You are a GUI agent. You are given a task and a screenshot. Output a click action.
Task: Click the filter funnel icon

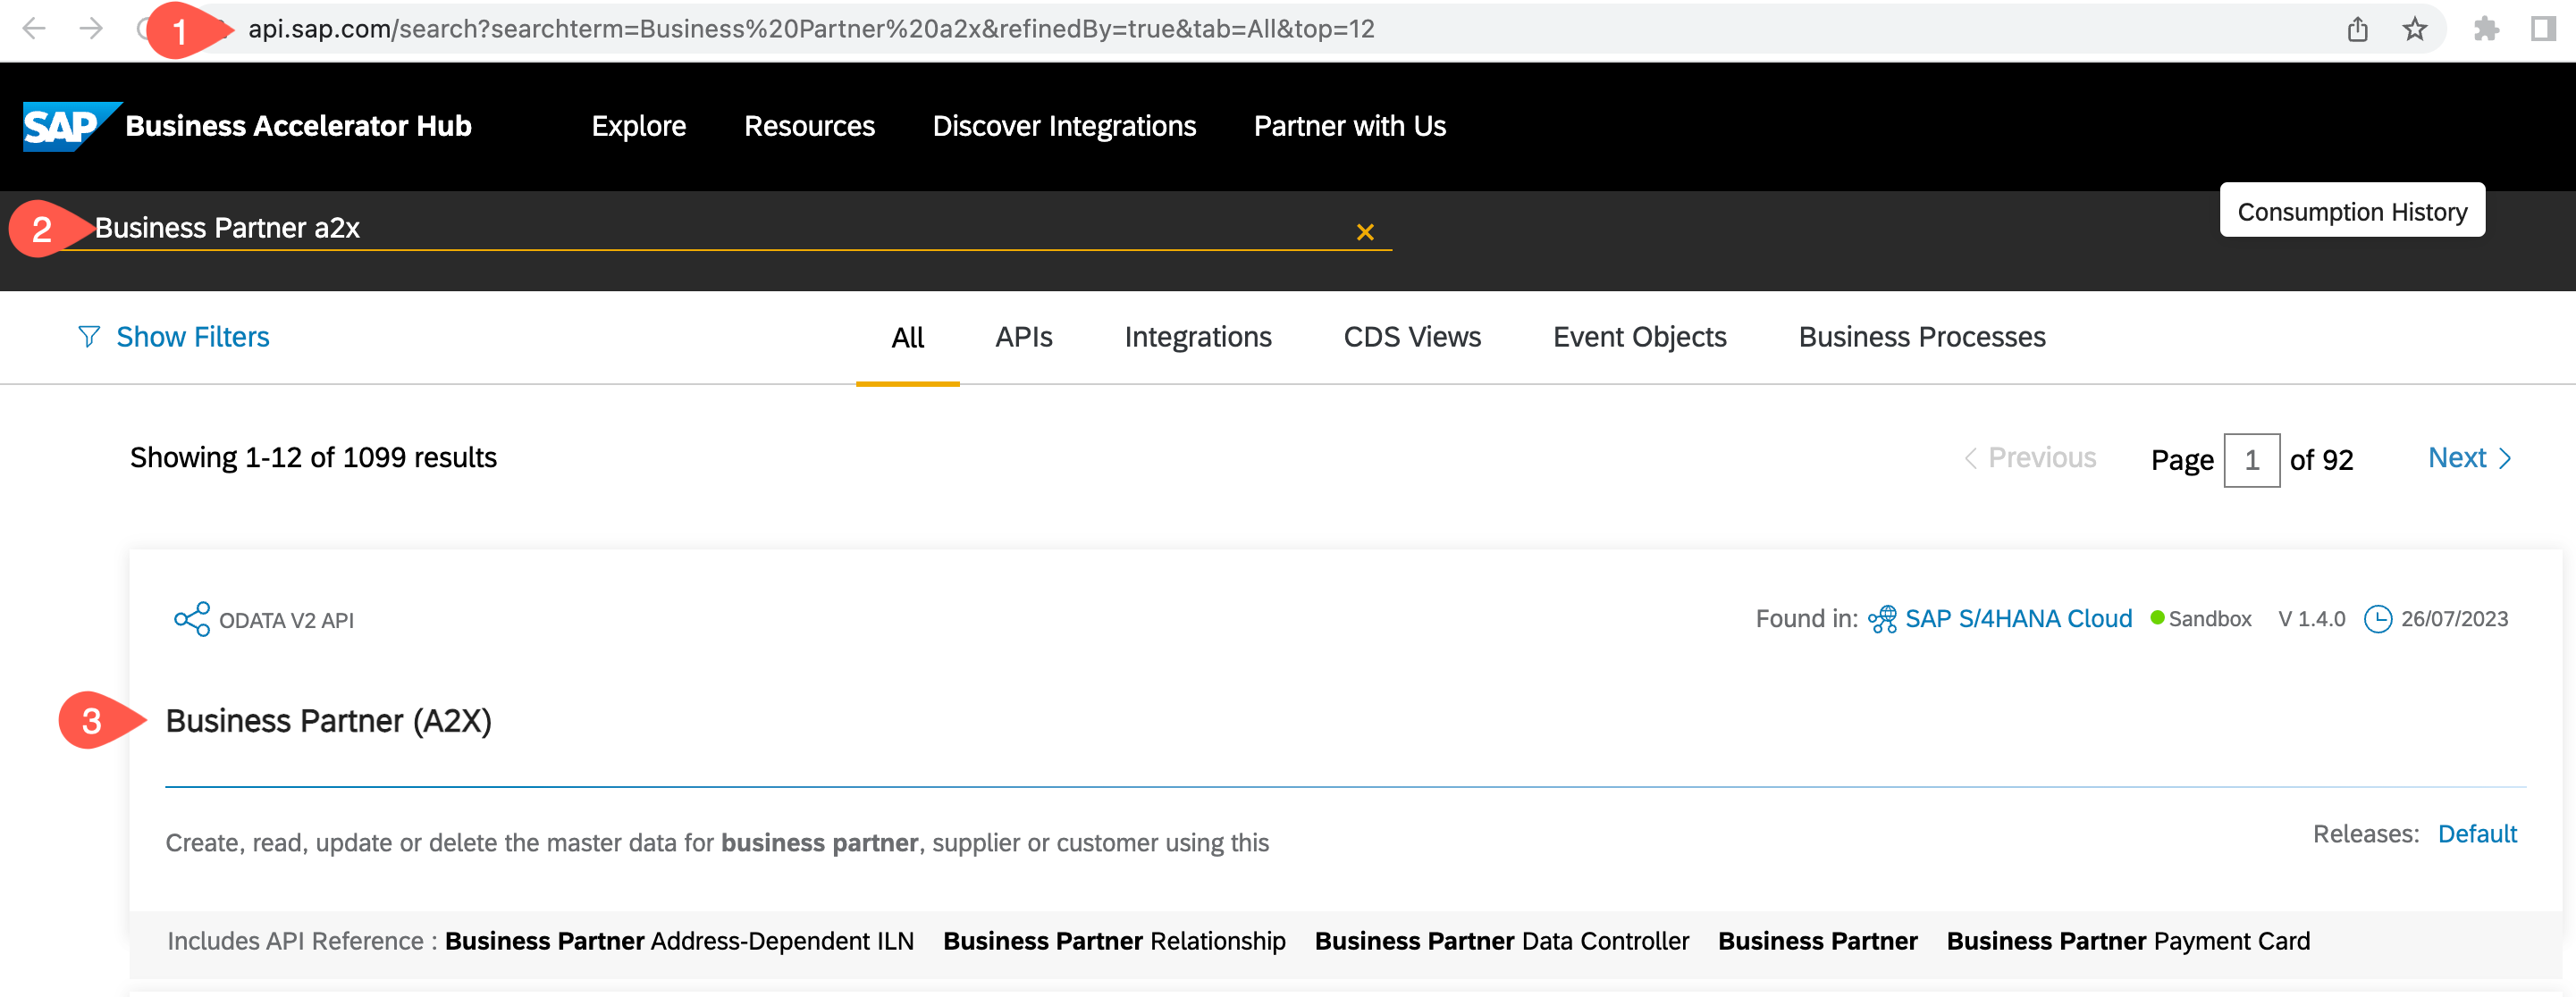(x=89, y=338)
